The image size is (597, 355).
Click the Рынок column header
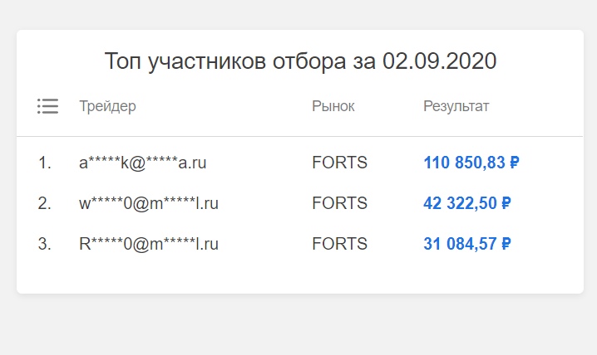pyautogui.click(x=333, y=106)
